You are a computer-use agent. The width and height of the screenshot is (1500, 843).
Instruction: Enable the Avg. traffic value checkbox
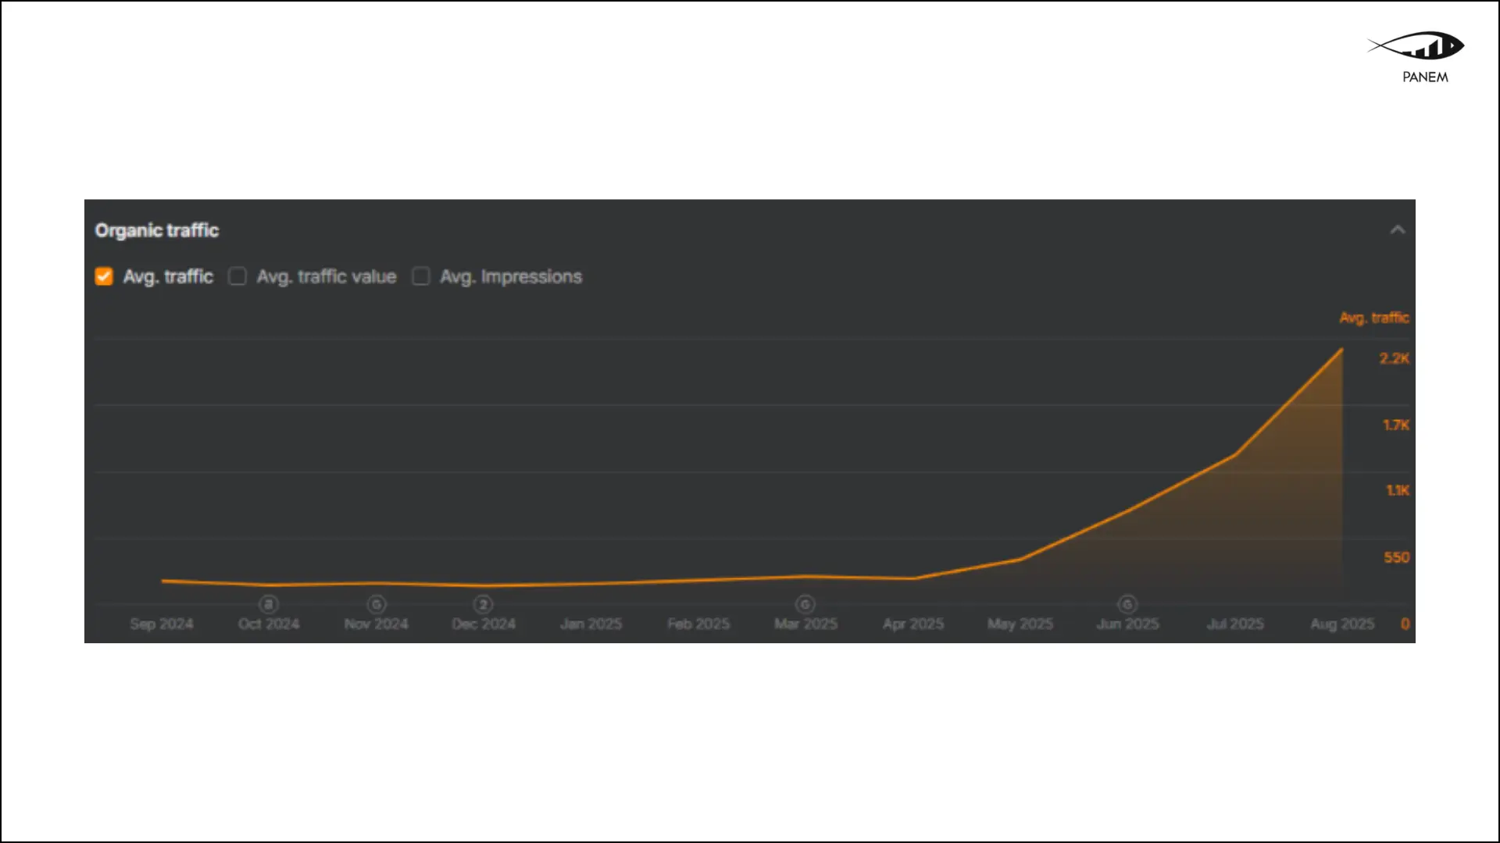click(x=237, y=276)
